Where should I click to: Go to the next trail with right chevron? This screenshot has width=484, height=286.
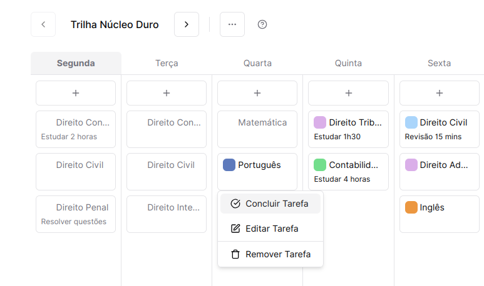pos(187,24)
